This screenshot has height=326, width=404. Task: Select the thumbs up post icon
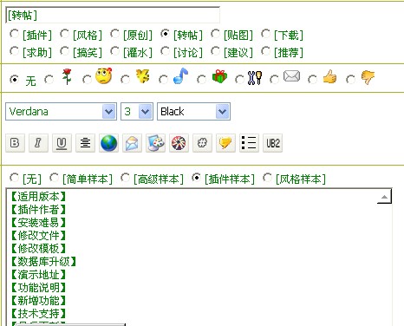click(x=312, y=79)
